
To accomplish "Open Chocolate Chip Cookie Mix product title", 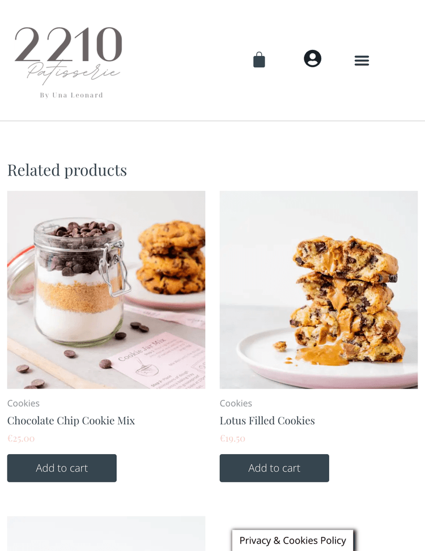I will click(x=71, y=421).
